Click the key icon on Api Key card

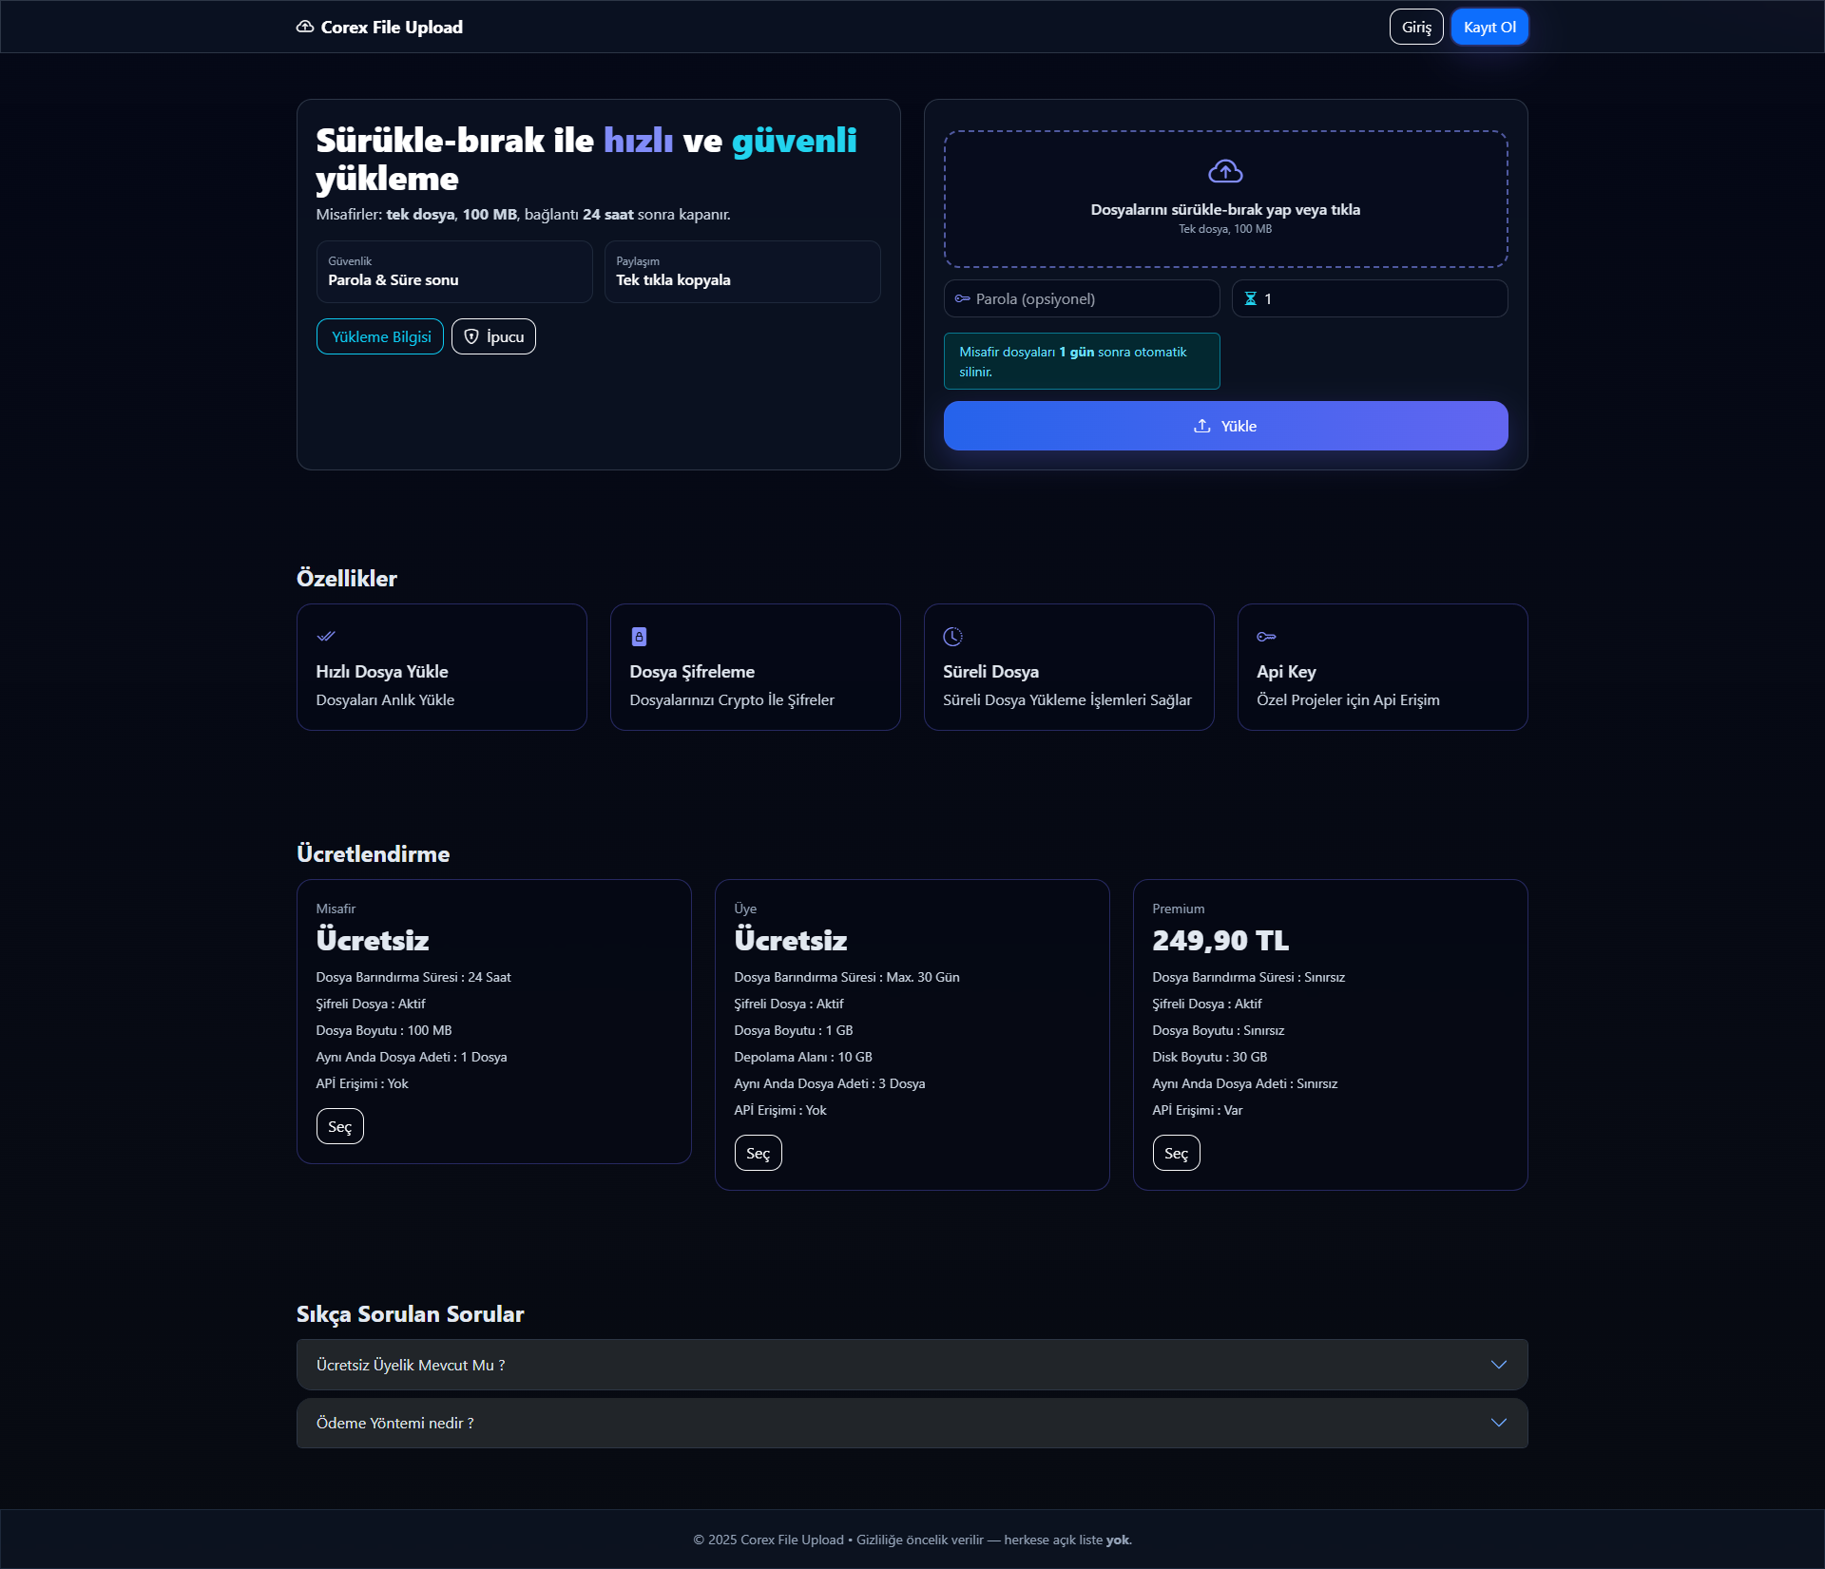[1266, 637]
